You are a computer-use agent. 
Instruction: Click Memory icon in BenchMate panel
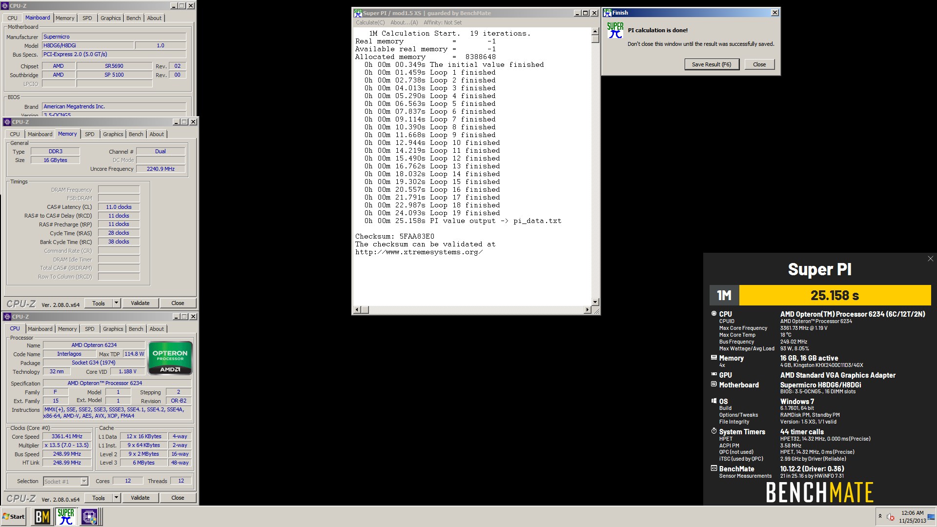[x=714, y=358]
